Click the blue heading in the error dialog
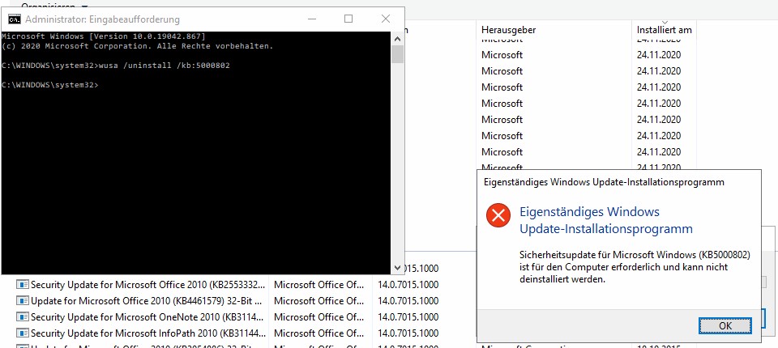 [x=606, y=221]
